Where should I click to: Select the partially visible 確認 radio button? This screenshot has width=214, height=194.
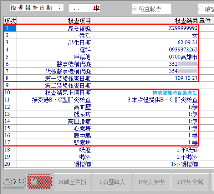(x=201, y=9)
